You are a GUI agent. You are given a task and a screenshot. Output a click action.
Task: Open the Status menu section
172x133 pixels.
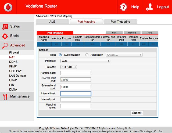tap(17, 26)
